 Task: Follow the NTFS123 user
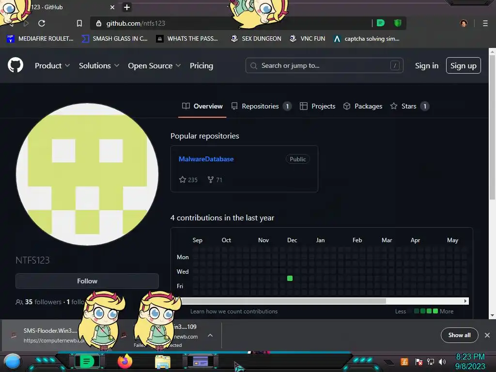[x=87, y=281]
